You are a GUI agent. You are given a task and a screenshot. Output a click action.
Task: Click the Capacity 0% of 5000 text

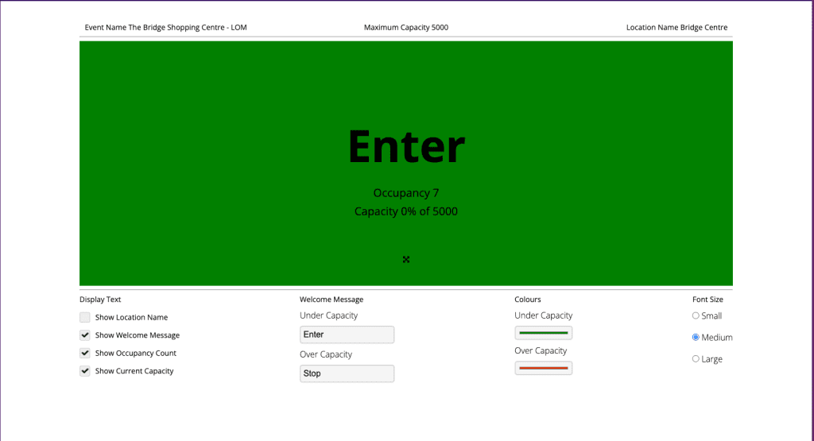[x=406, y=211]
